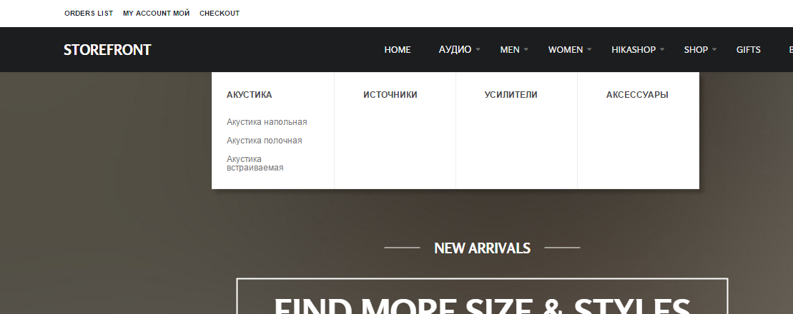Open Акустика напольная submenu link
The height and width of the screenshot is (314, 793).
[267, 121]
